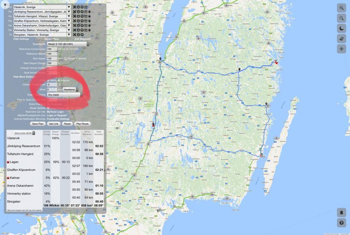
Task: Click the Outside Temperature input field
Action: 51,84
